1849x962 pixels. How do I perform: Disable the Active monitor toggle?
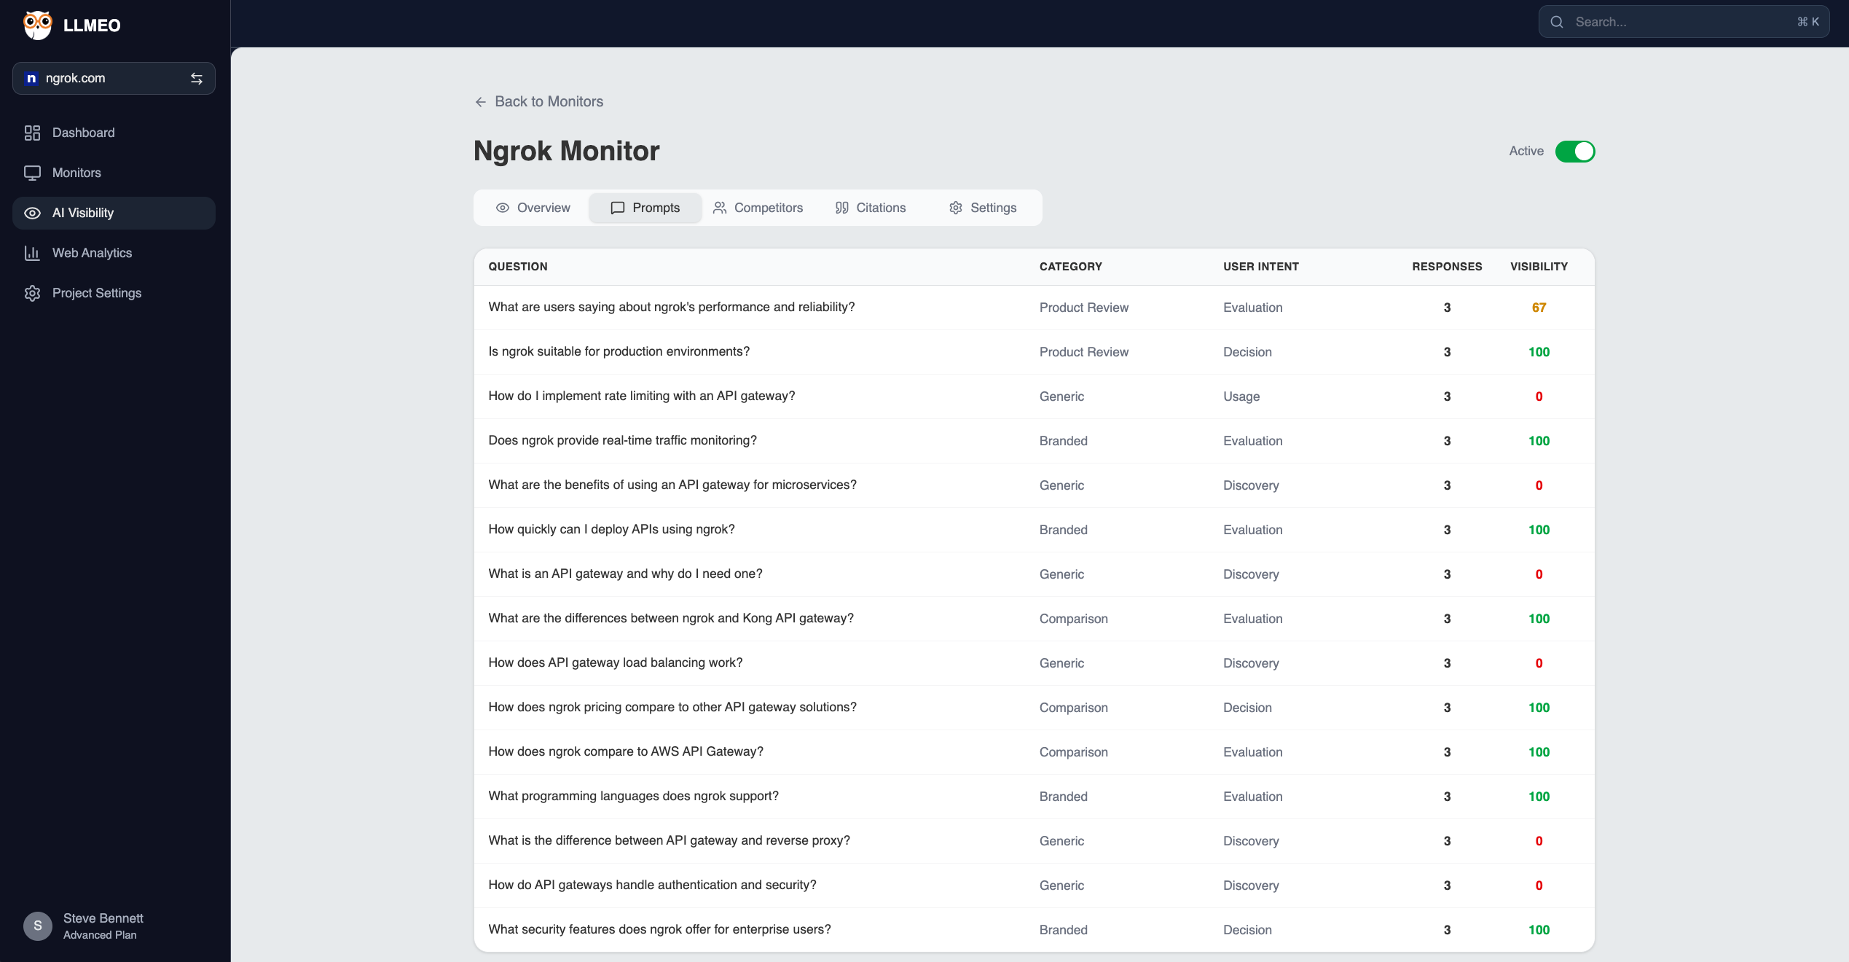tap(1575, 152)
